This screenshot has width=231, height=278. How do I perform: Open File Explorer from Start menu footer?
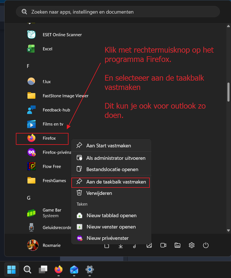pyautogui.click(x=177, y=245)
